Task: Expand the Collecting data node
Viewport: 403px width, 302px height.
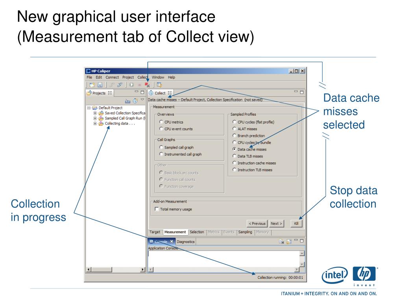Action: (x=95, y=123)
